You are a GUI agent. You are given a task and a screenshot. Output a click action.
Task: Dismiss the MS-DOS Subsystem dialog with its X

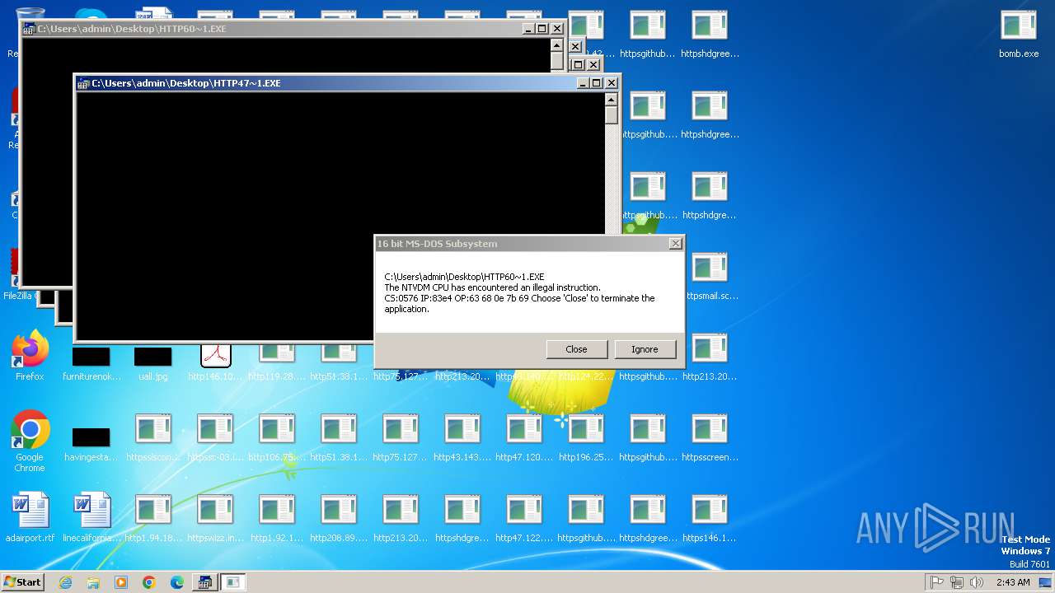(x=675, y=244)
